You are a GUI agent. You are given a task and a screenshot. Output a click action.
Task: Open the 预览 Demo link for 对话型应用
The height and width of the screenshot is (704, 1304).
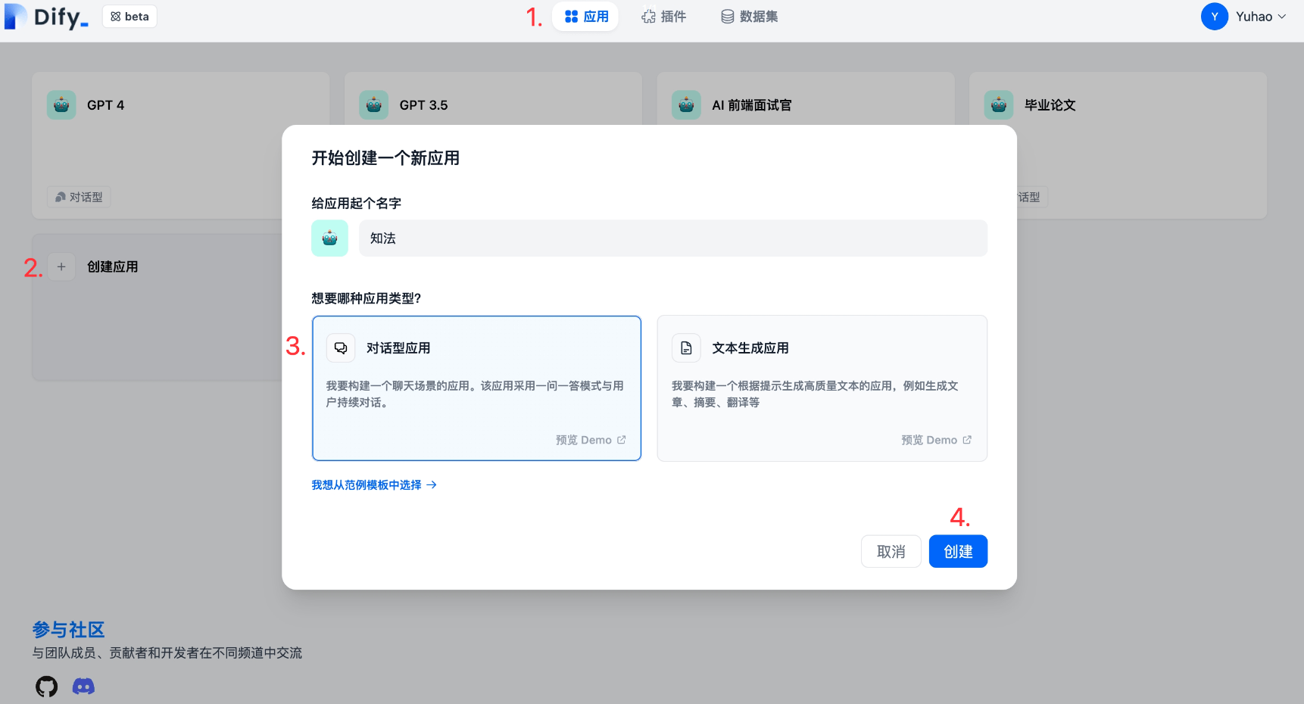[591, 440]
